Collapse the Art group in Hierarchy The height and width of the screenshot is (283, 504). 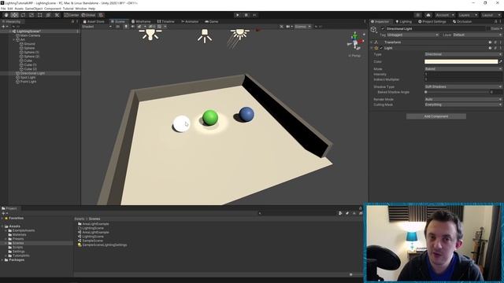click(x=14, y=40)
